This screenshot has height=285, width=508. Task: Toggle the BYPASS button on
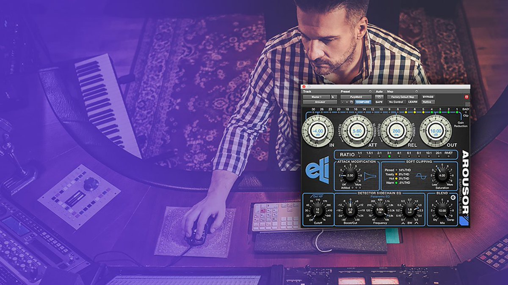pos(428,97)
